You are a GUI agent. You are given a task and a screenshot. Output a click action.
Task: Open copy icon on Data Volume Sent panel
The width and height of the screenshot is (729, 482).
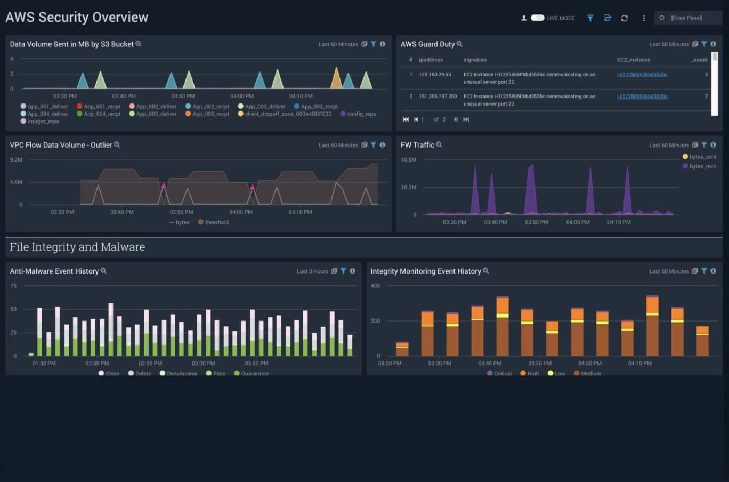click(x=364, y=44)
